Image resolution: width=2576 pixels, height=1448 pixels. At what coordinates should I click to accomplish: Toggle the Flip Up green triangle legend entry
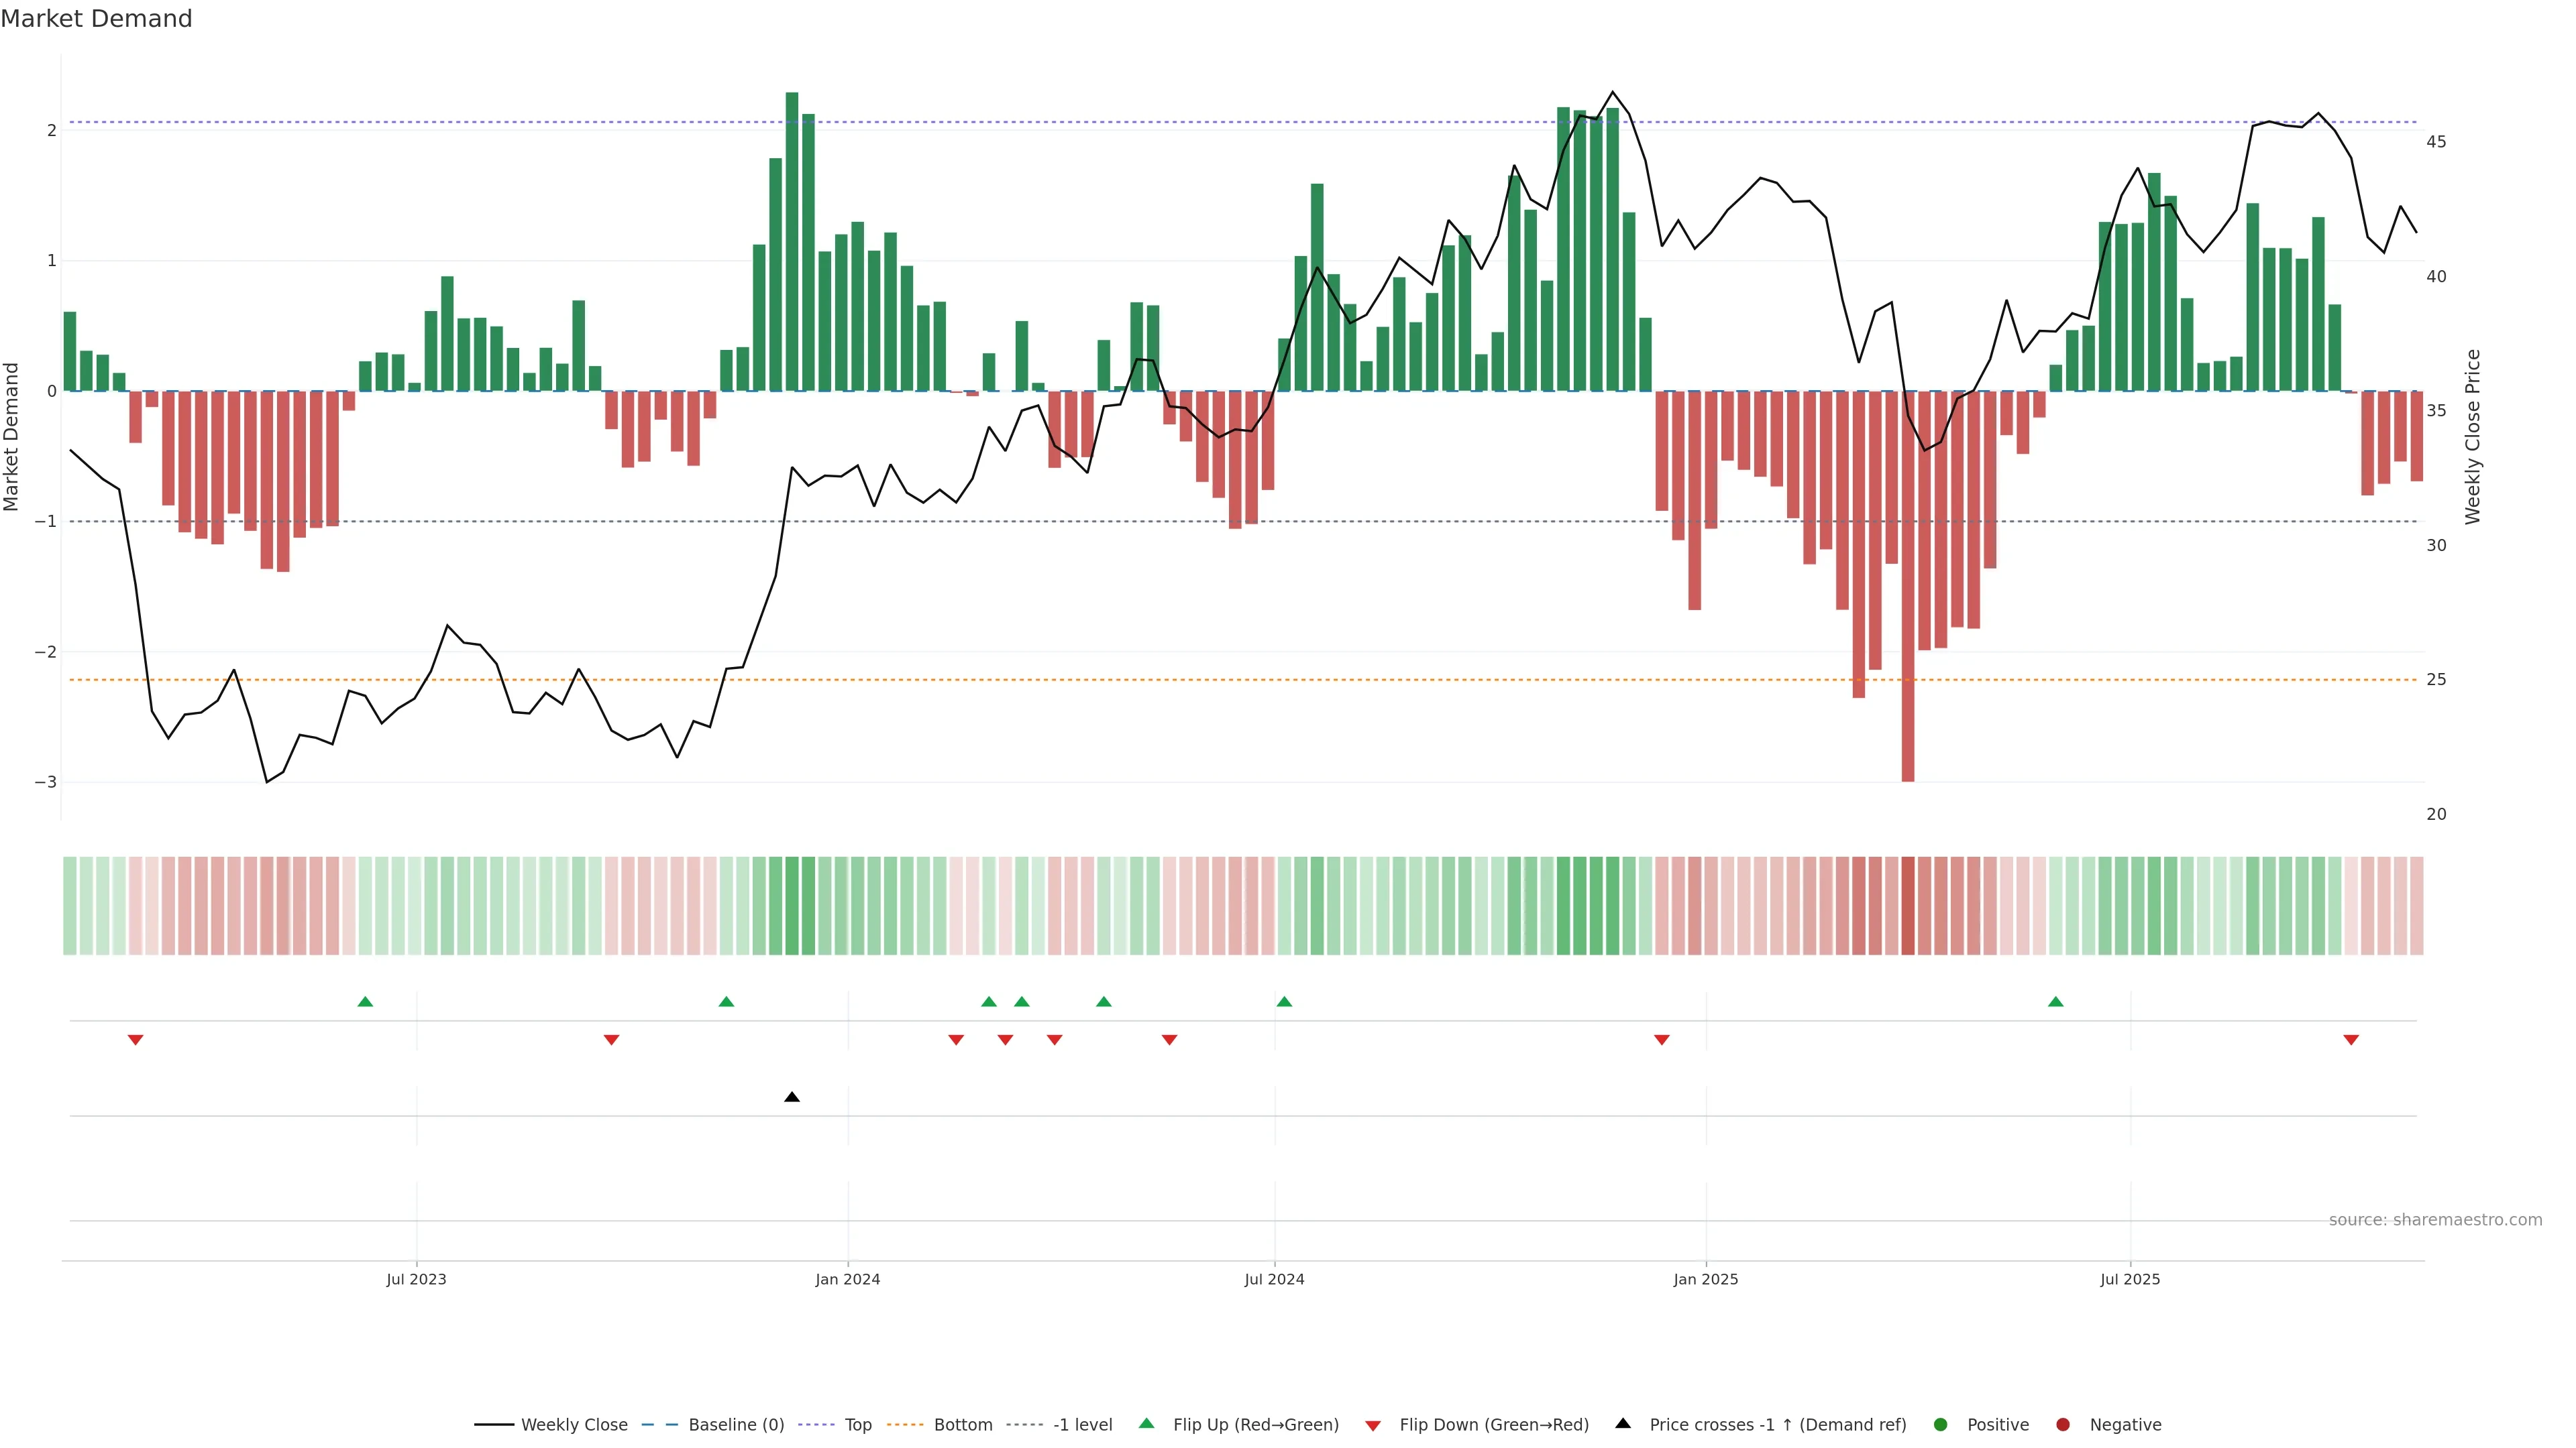pyautogui.click(x=1147, y=1424)
